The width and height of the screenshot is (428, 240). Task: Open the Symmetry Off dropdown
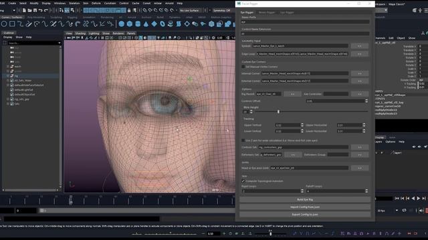223,11
